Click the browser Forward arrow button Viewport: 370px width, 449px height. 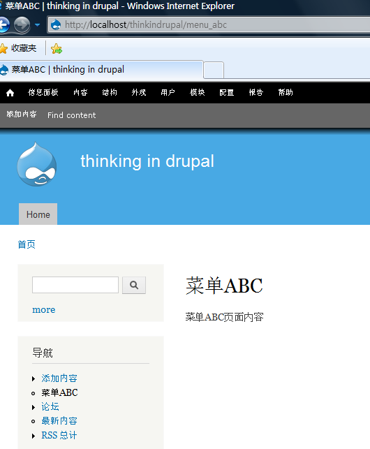pyautogui.click(x=22, y=24)
